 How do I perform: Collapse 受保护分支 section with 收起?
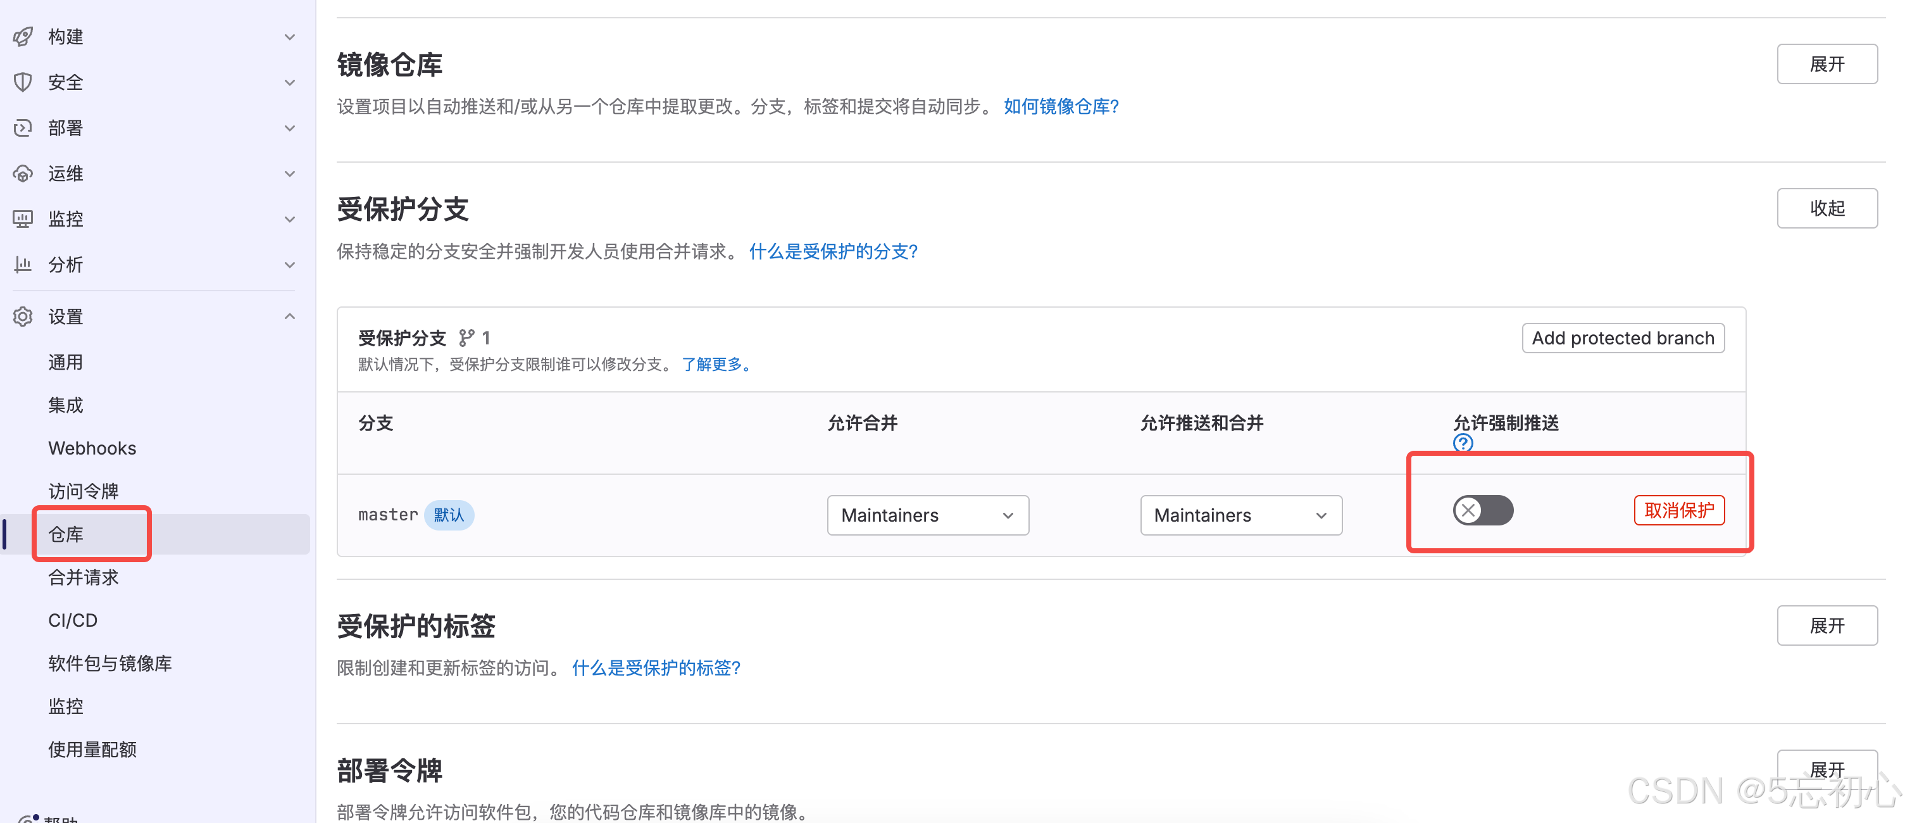[x=1827, y=208]
